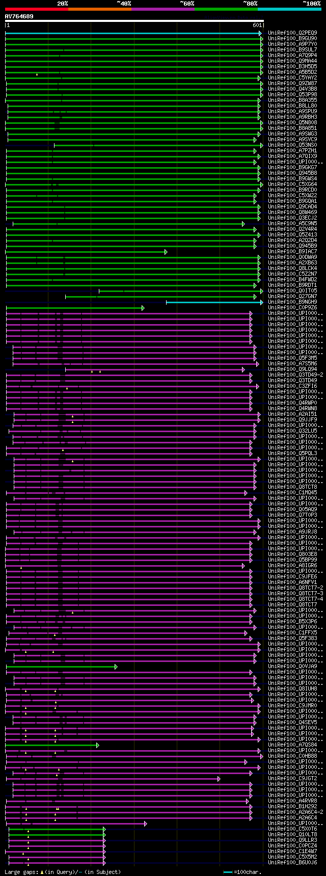326x876 pixels.
Task: Select the UniRef100_A8IGR6 label
Action: click(292, 565)
